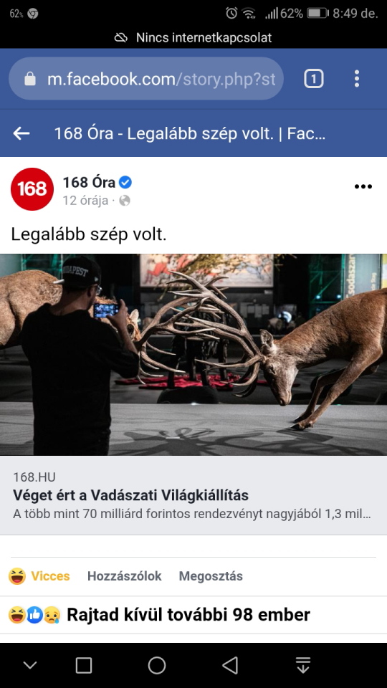
Task: Tap the Android recent apps square
Action: pyautogui.click(x=83, y=665)
